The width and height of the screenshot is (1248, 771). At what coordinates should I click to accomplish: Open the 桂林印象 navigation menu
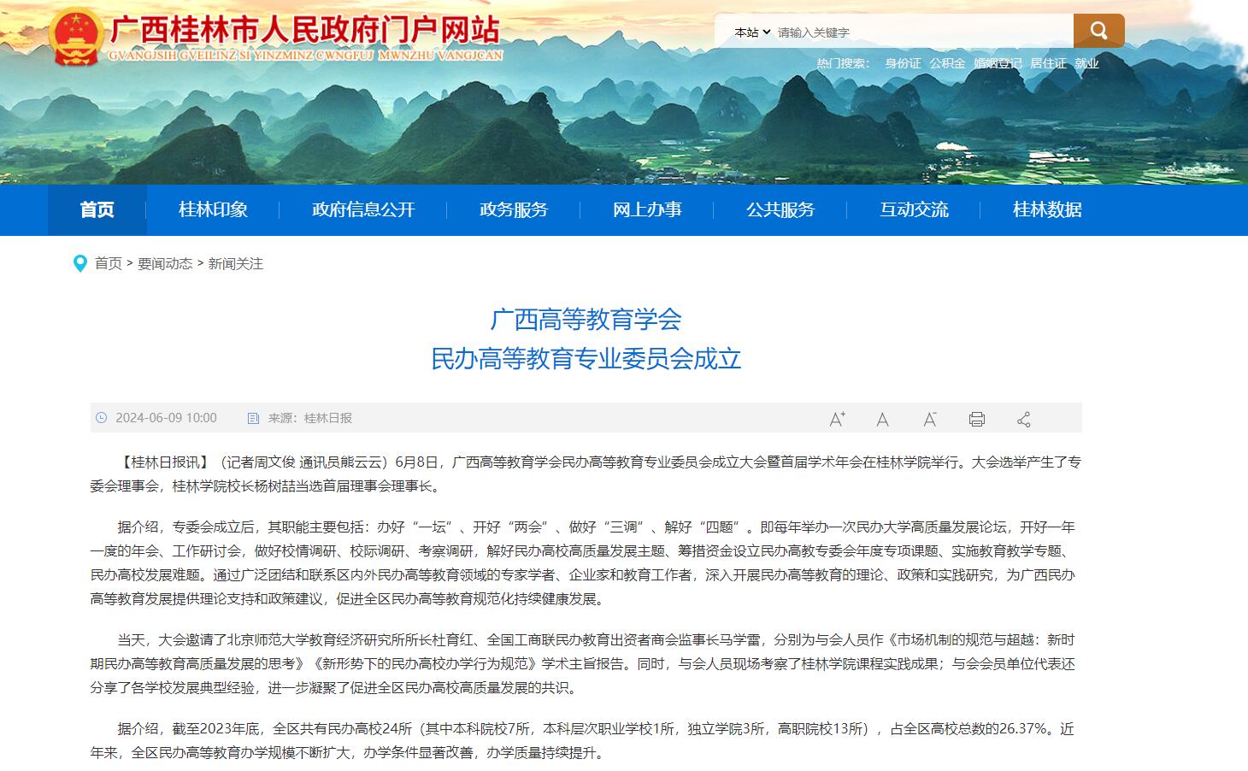click(213, 210)
